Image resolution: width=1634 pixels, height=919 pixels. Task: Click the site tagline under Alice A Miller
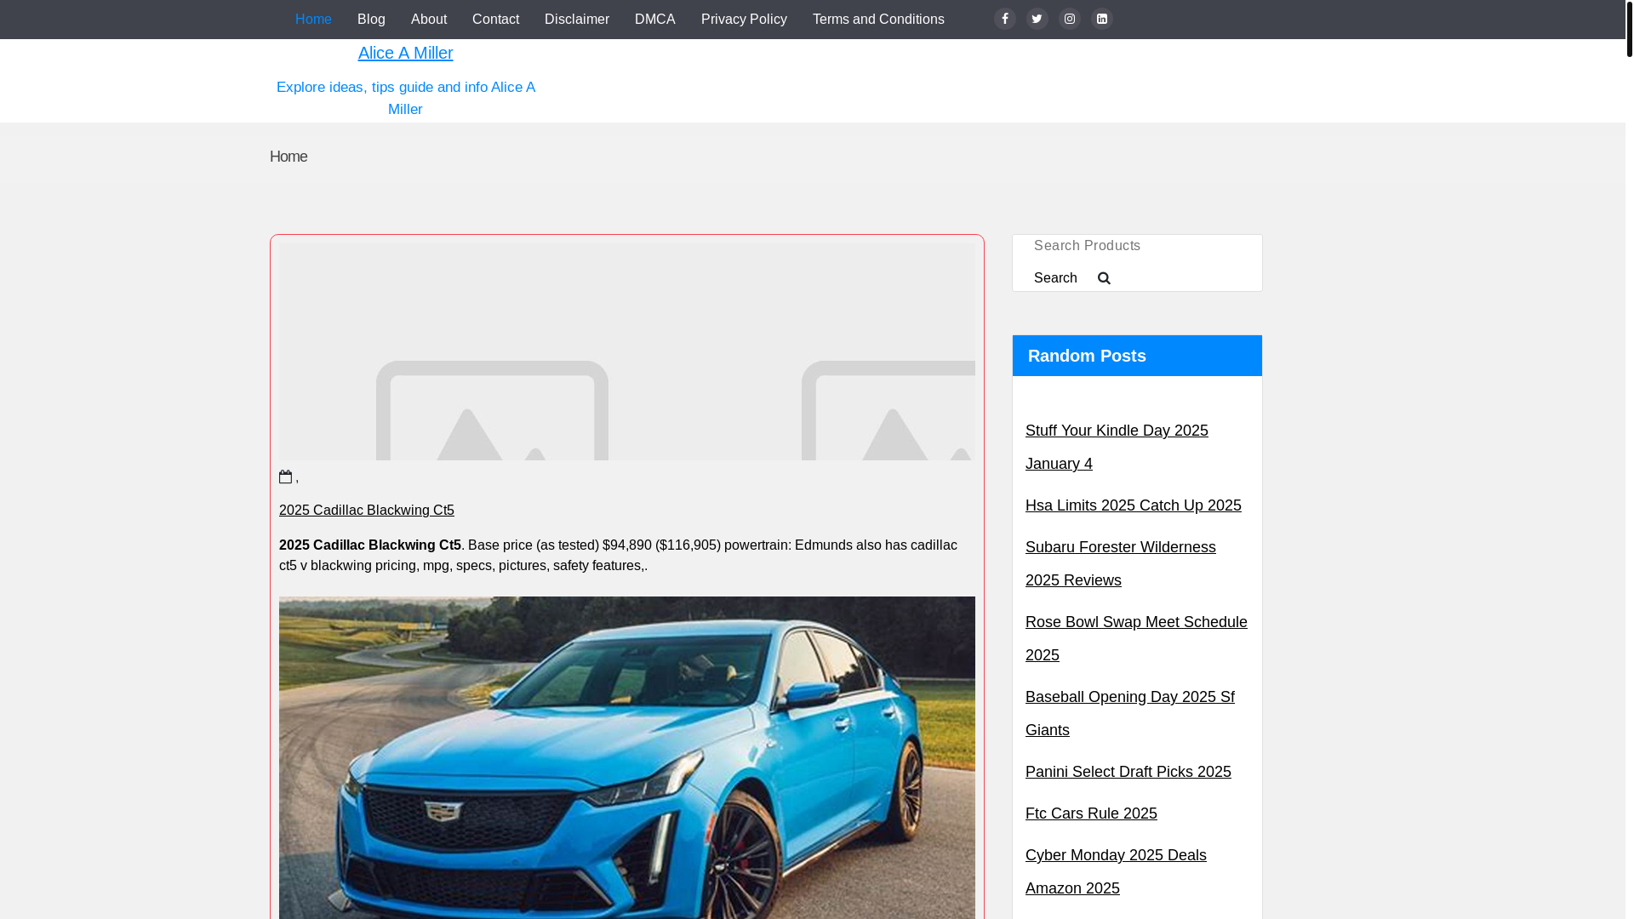[405, 98]
